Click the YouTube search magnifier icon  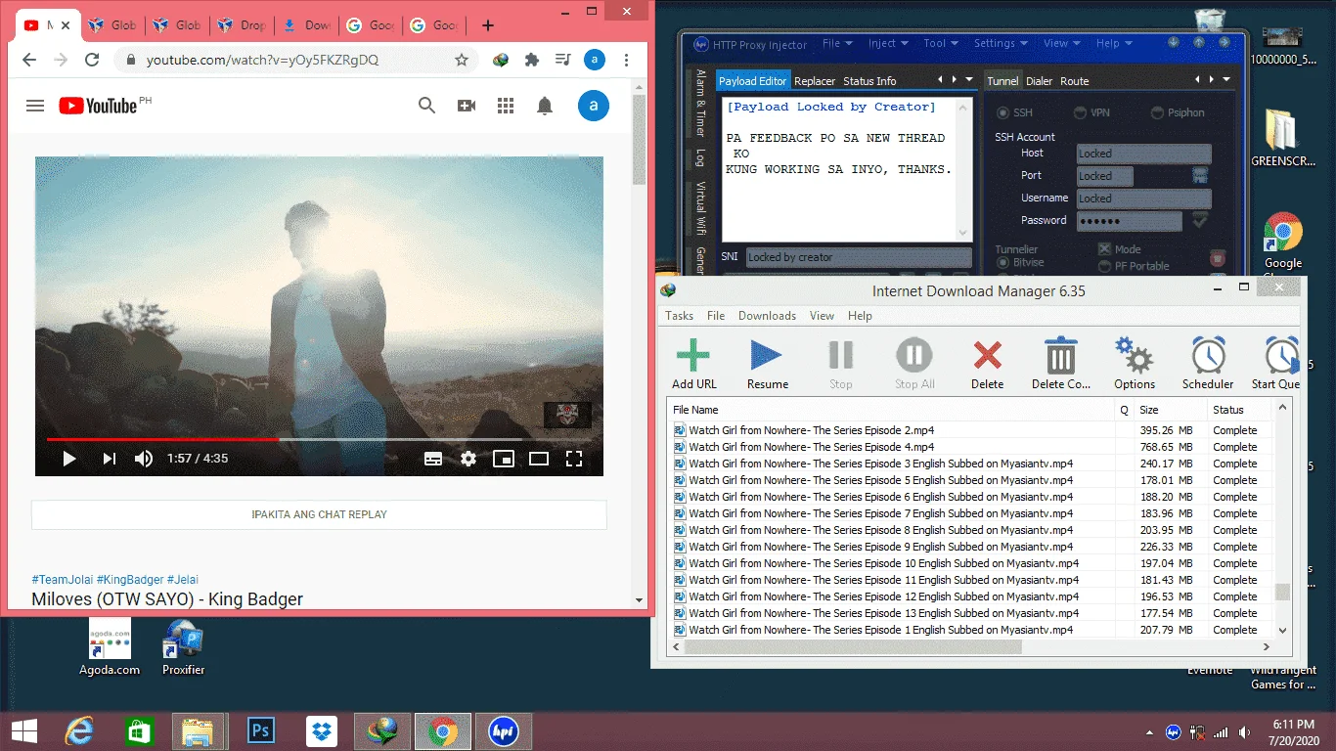426,106
